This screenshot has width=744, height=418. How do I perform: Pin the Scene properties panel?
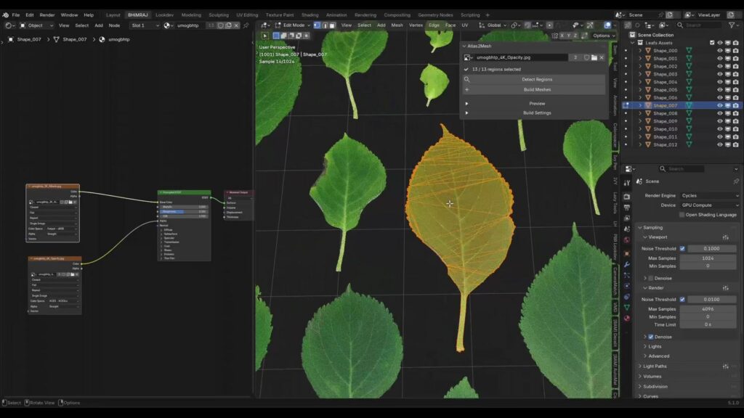(x=736, y=181)
